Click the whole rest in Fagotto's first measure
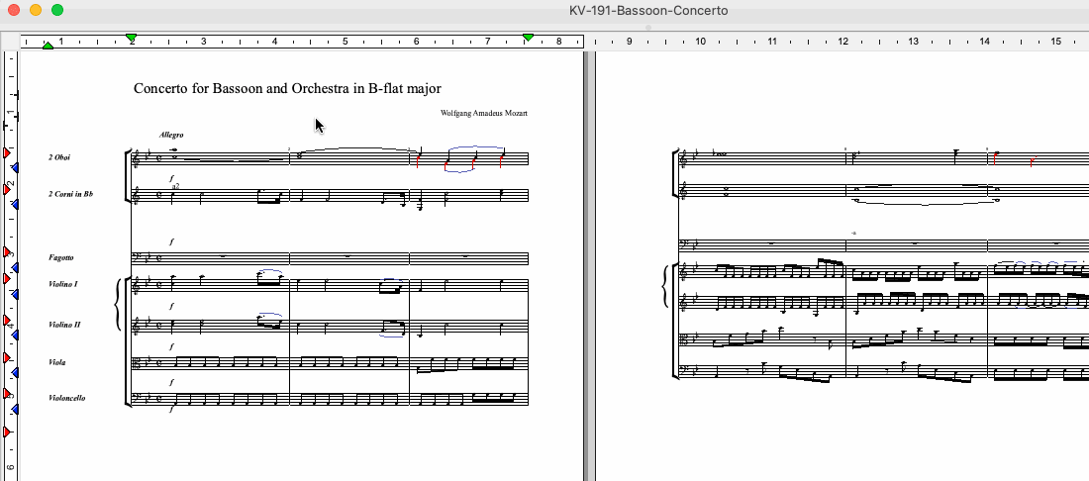The image size is (1089, 481). click(223, 256)
